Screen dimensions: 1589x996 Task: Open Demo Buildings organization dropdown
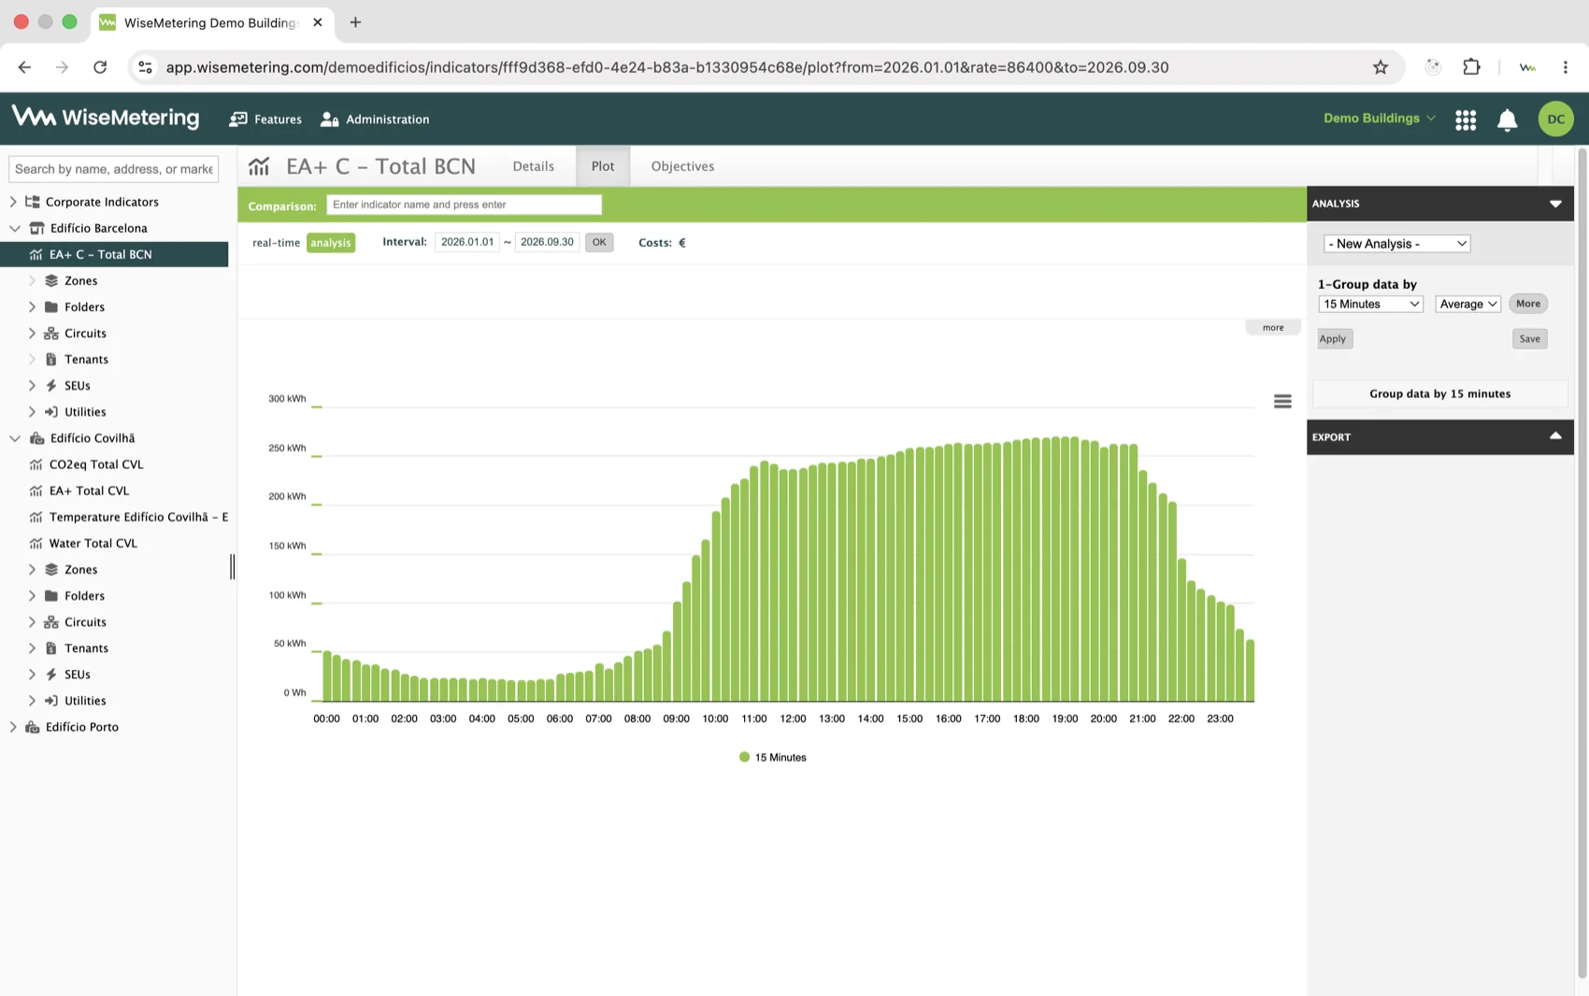click(1379, 119)
